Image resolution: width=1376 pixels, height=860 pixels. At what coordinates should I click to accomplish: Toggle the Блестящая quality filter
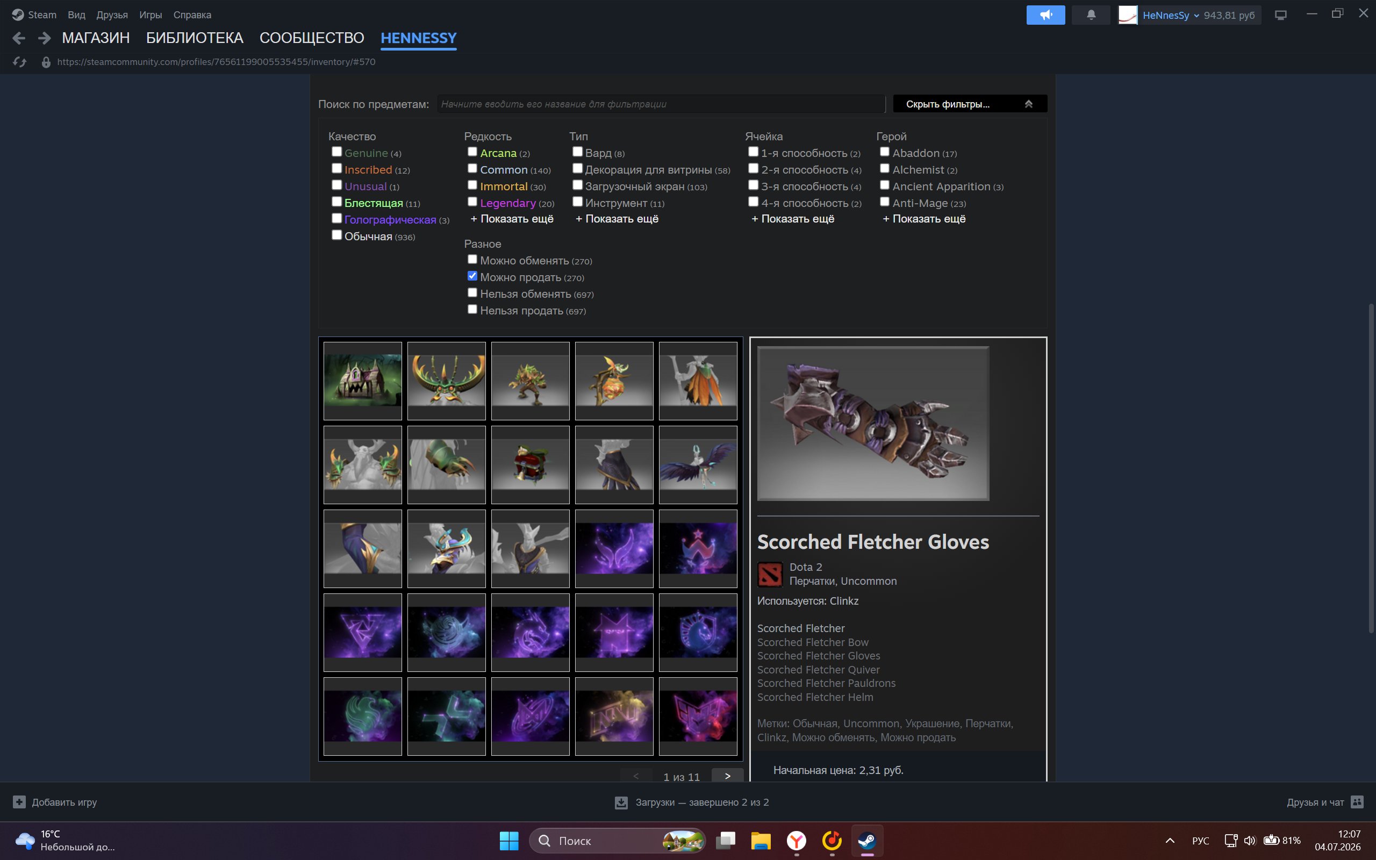point(336,202)
